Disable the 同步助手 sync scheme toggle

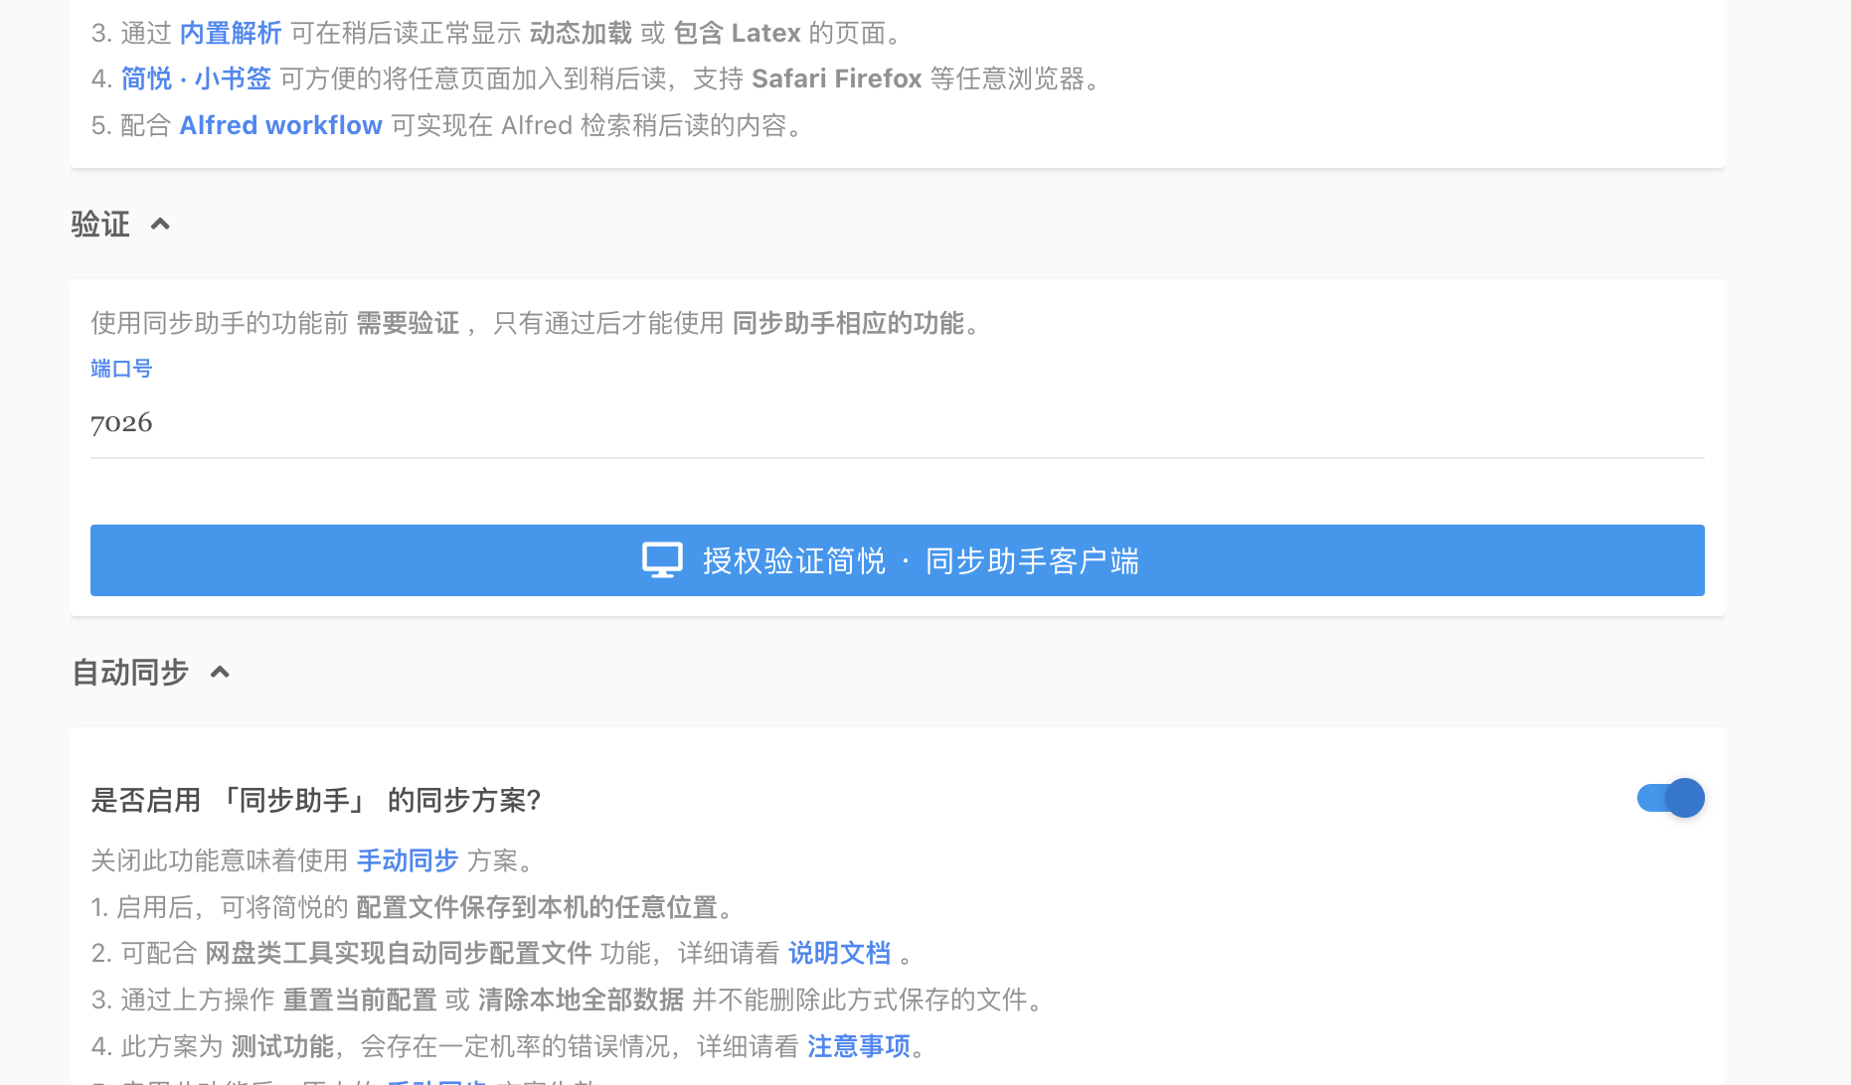click(x=1669, y=798)
